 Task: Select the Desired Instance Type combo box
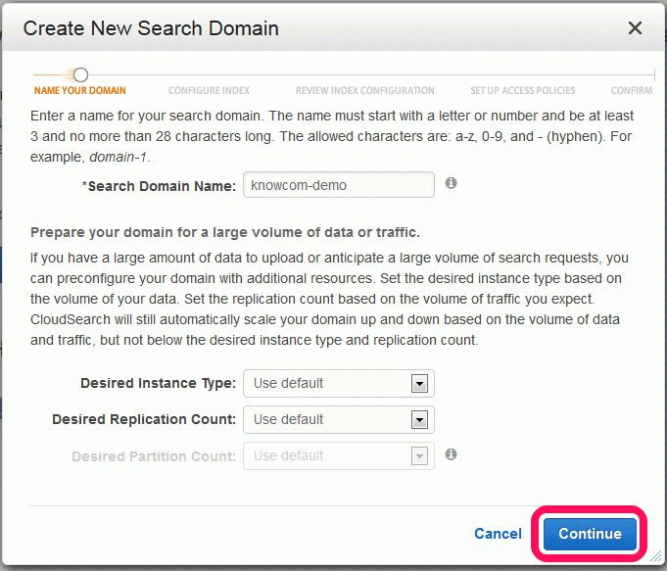click(x=339, y=383)
